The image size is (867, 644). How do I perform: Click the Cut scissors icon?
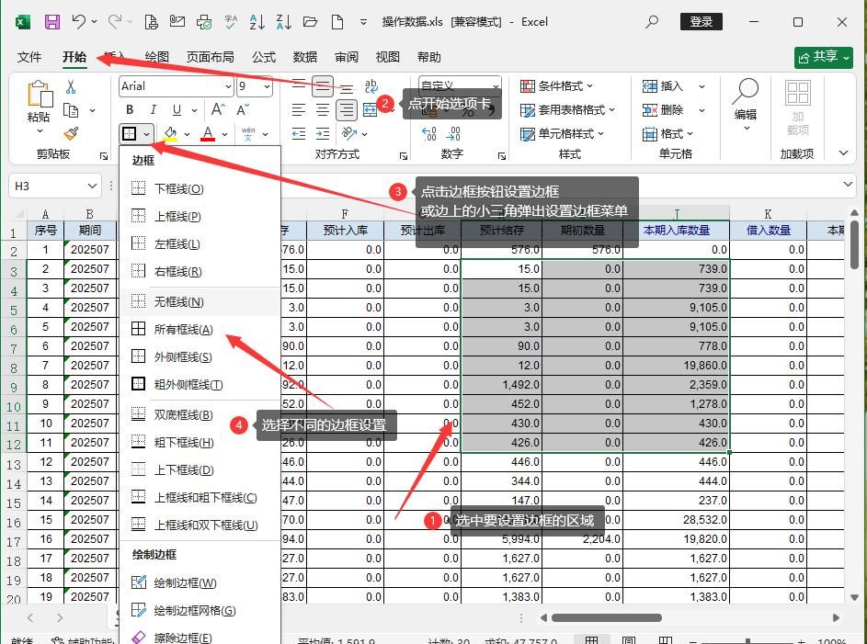[71, 86]
